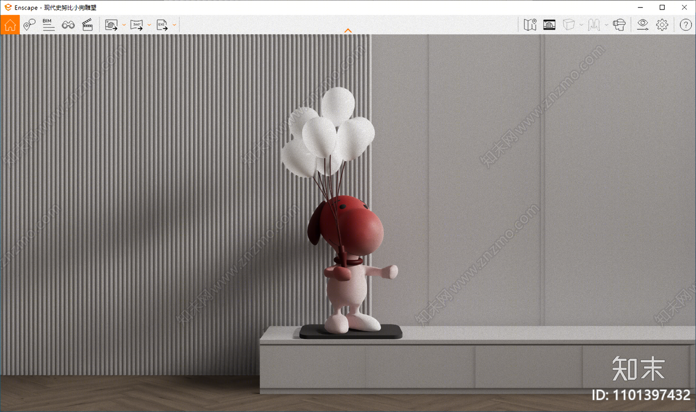Click the EXE standalone export icon
Image resolution: width=696 pixels, height=412 pixels.
[162, 25]
